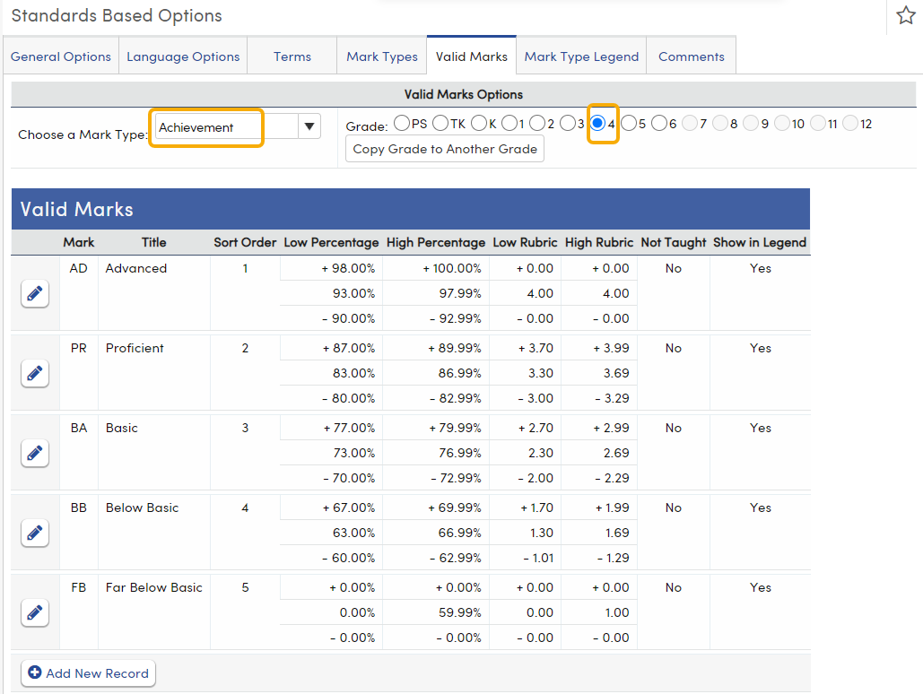
Task: Select grade 7 radio button
Action: click(690, 123)
